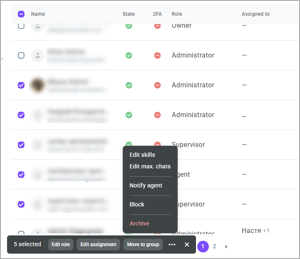This screenshot has width=300, height=259.
Task: Uncheck the checkbox beside the photo avatar
Action: click(x=21, y=85)
